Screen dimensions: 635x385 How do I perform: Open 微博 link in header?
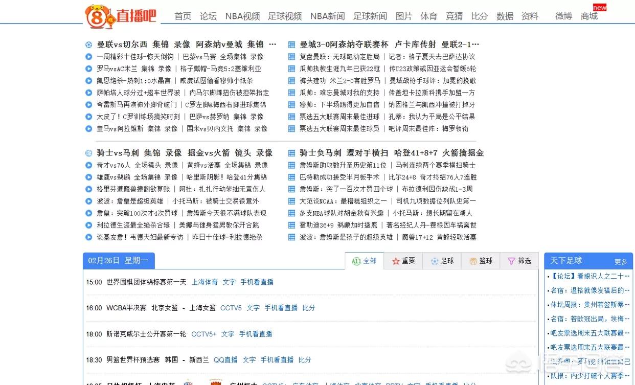point(564,16)
